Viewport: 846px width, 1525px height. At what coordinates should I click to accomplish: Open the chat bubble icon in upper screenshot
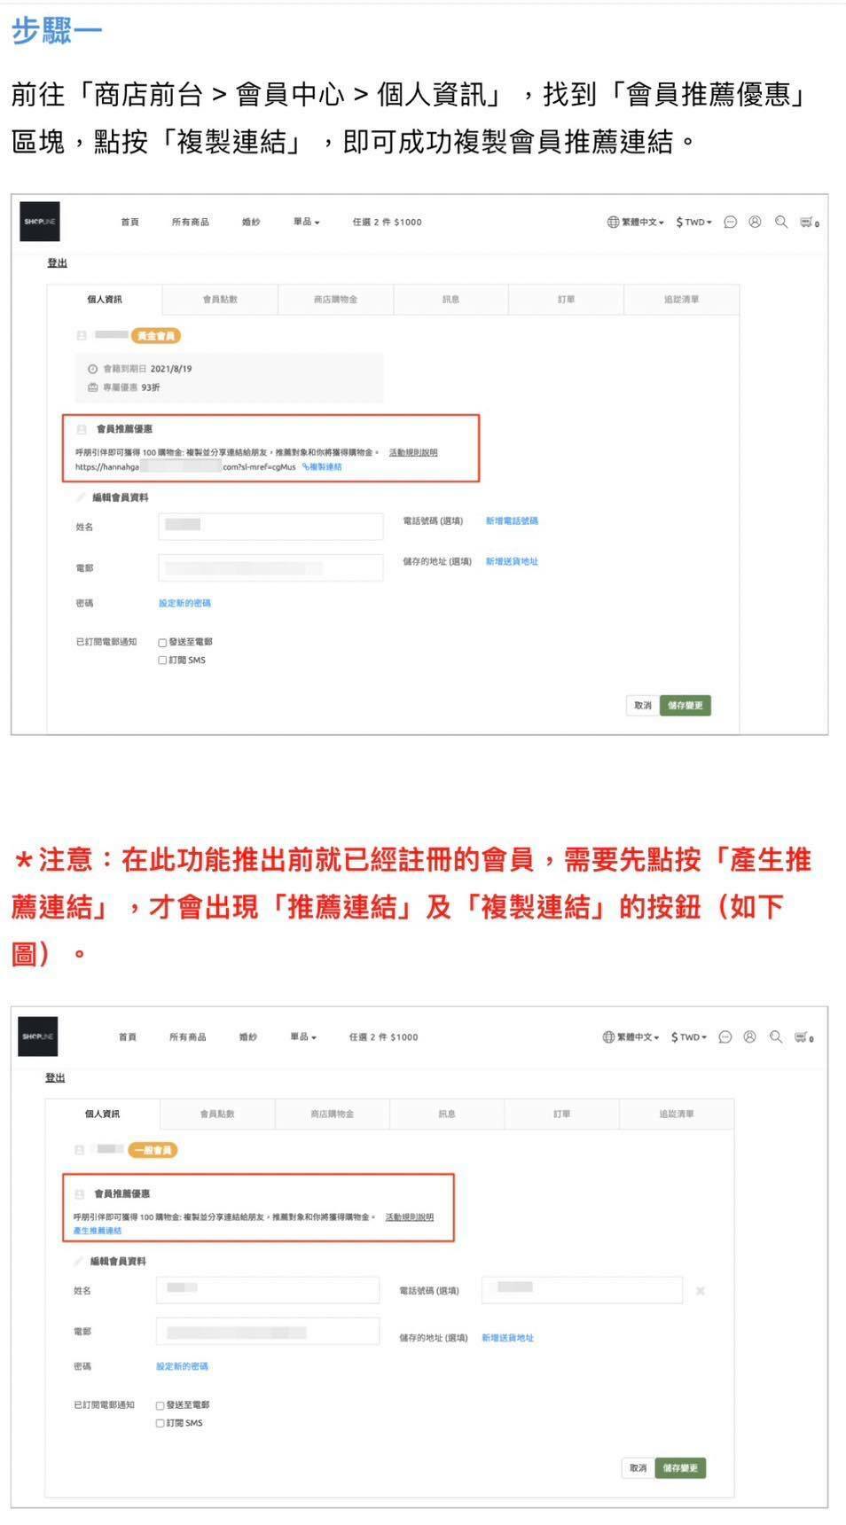click(x=730, y=223)
